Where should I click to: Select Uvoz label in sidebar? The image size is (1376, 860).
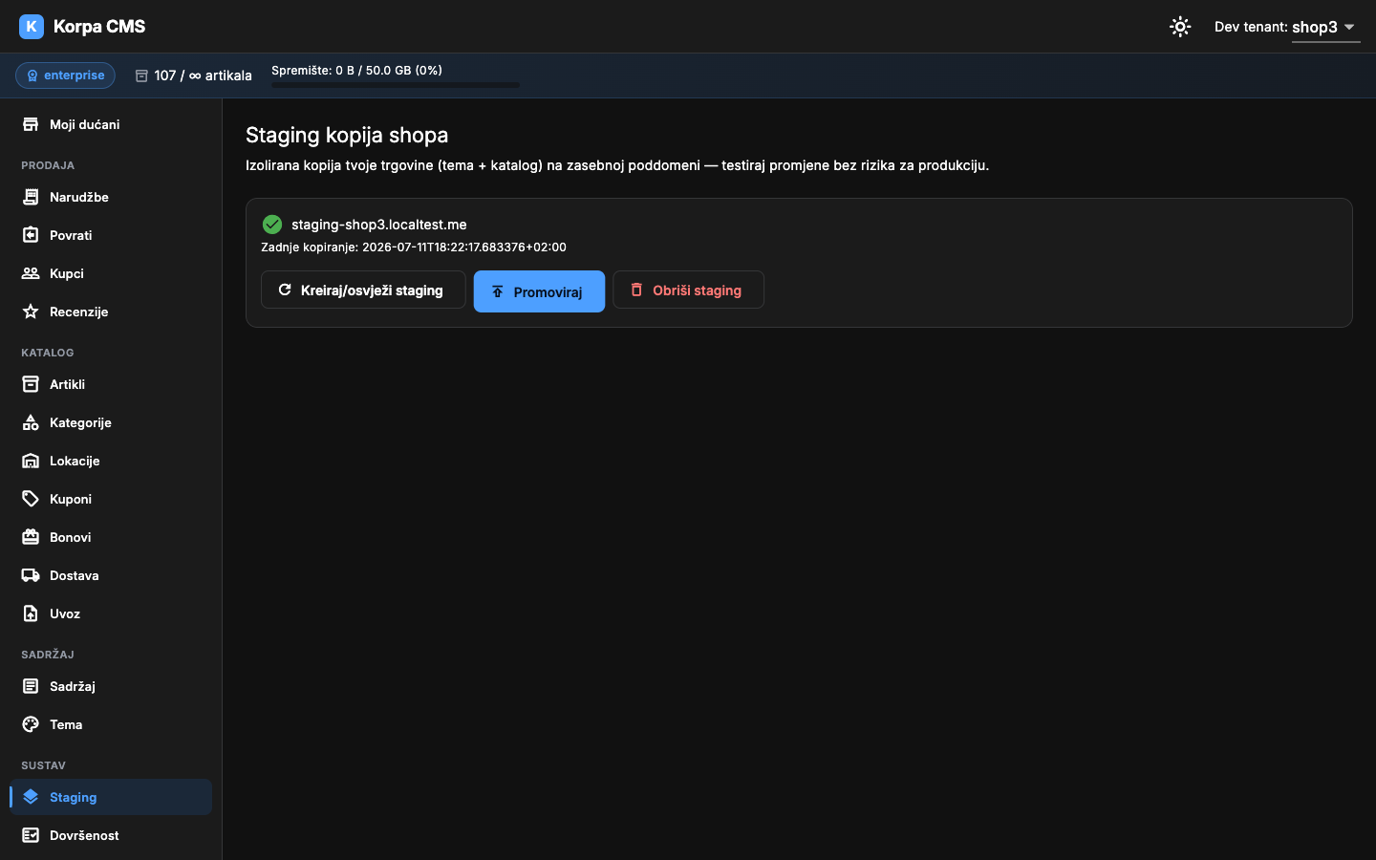(x=65, y=613)
